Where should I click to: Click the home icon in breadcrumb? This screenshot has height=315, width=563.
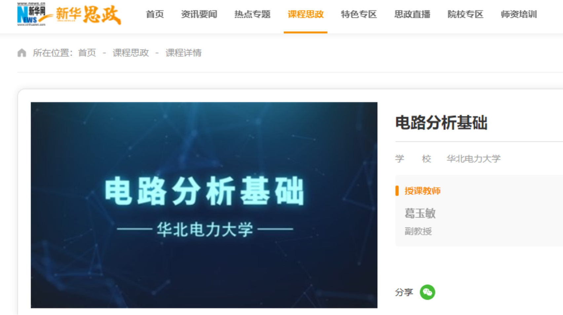tap(22, 53)
